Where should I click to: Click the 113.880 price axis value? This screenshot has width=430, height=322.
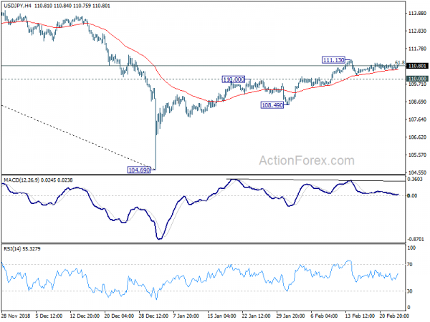[x=417, y=13]
